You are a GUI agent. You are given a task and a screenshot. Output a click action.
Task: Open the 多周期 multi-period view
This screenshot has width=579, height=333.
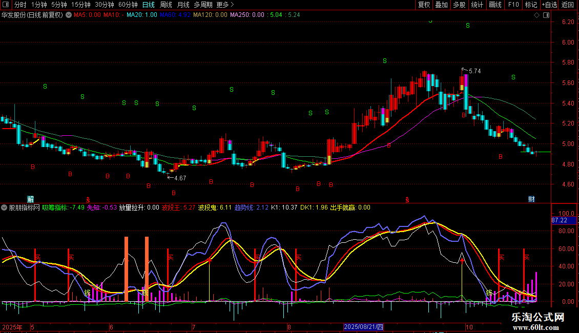[203, 5]
